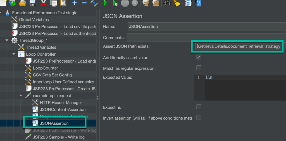286x141 pixels.
Task: Collapse the ThreadGroup_1 tree node
Action: tap(7, 41)
